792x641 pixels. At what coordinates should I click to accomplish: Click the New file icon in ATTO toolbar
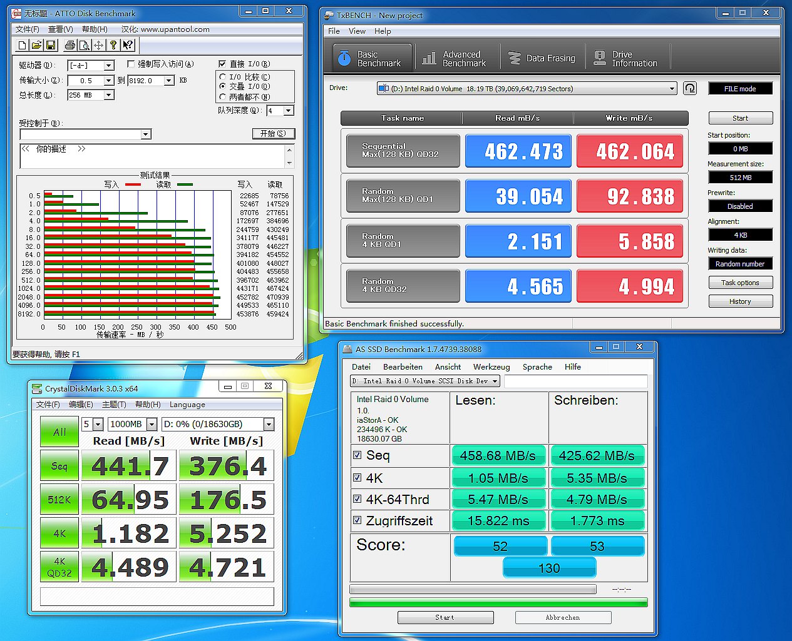pos(23,45)
